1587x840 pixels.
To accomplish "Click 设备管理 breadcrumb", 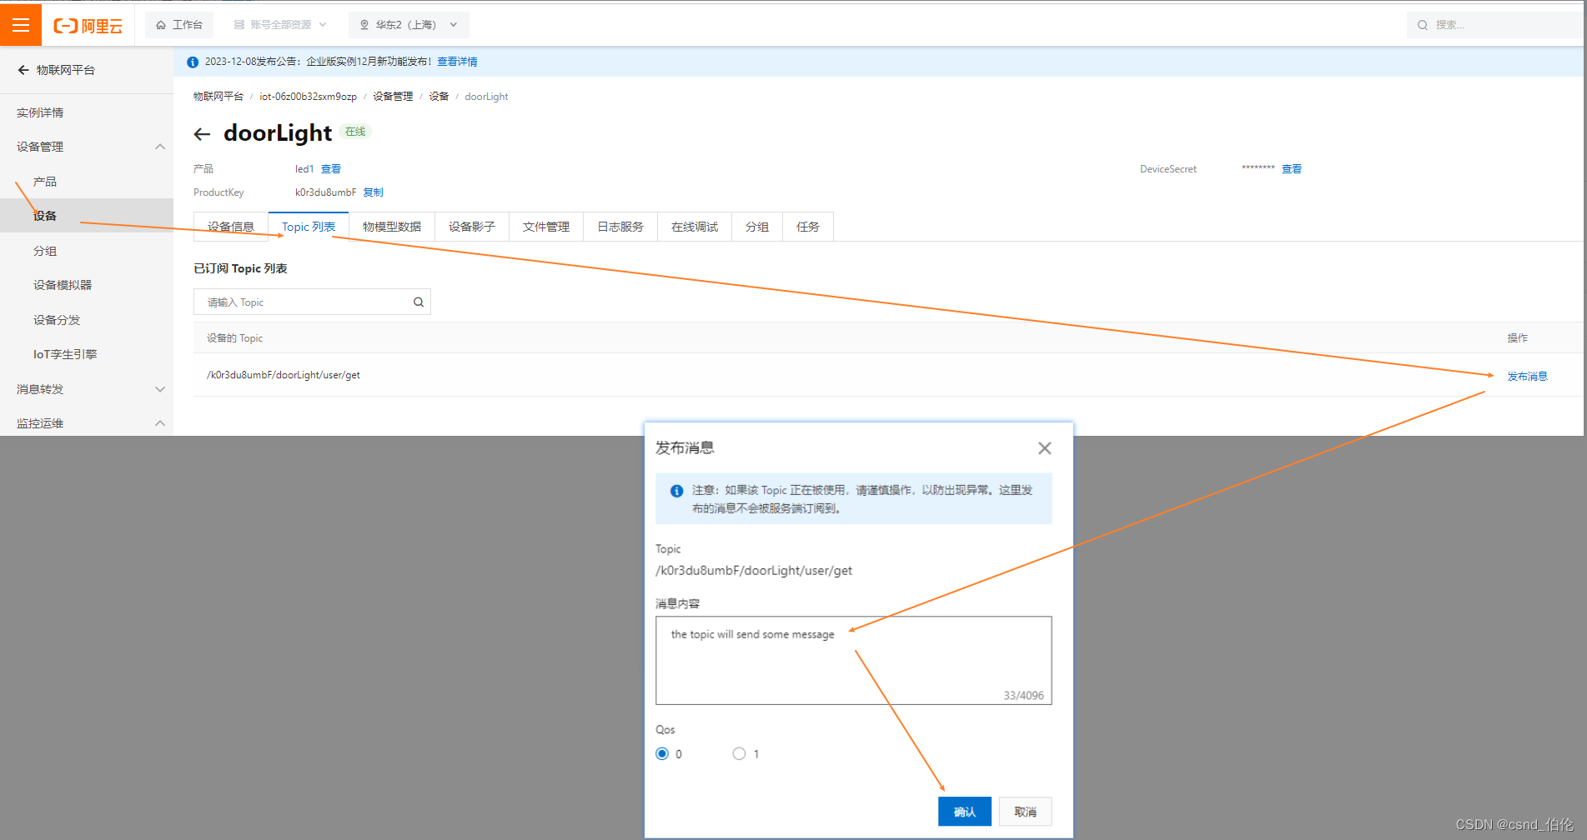I will coord(393,97).
